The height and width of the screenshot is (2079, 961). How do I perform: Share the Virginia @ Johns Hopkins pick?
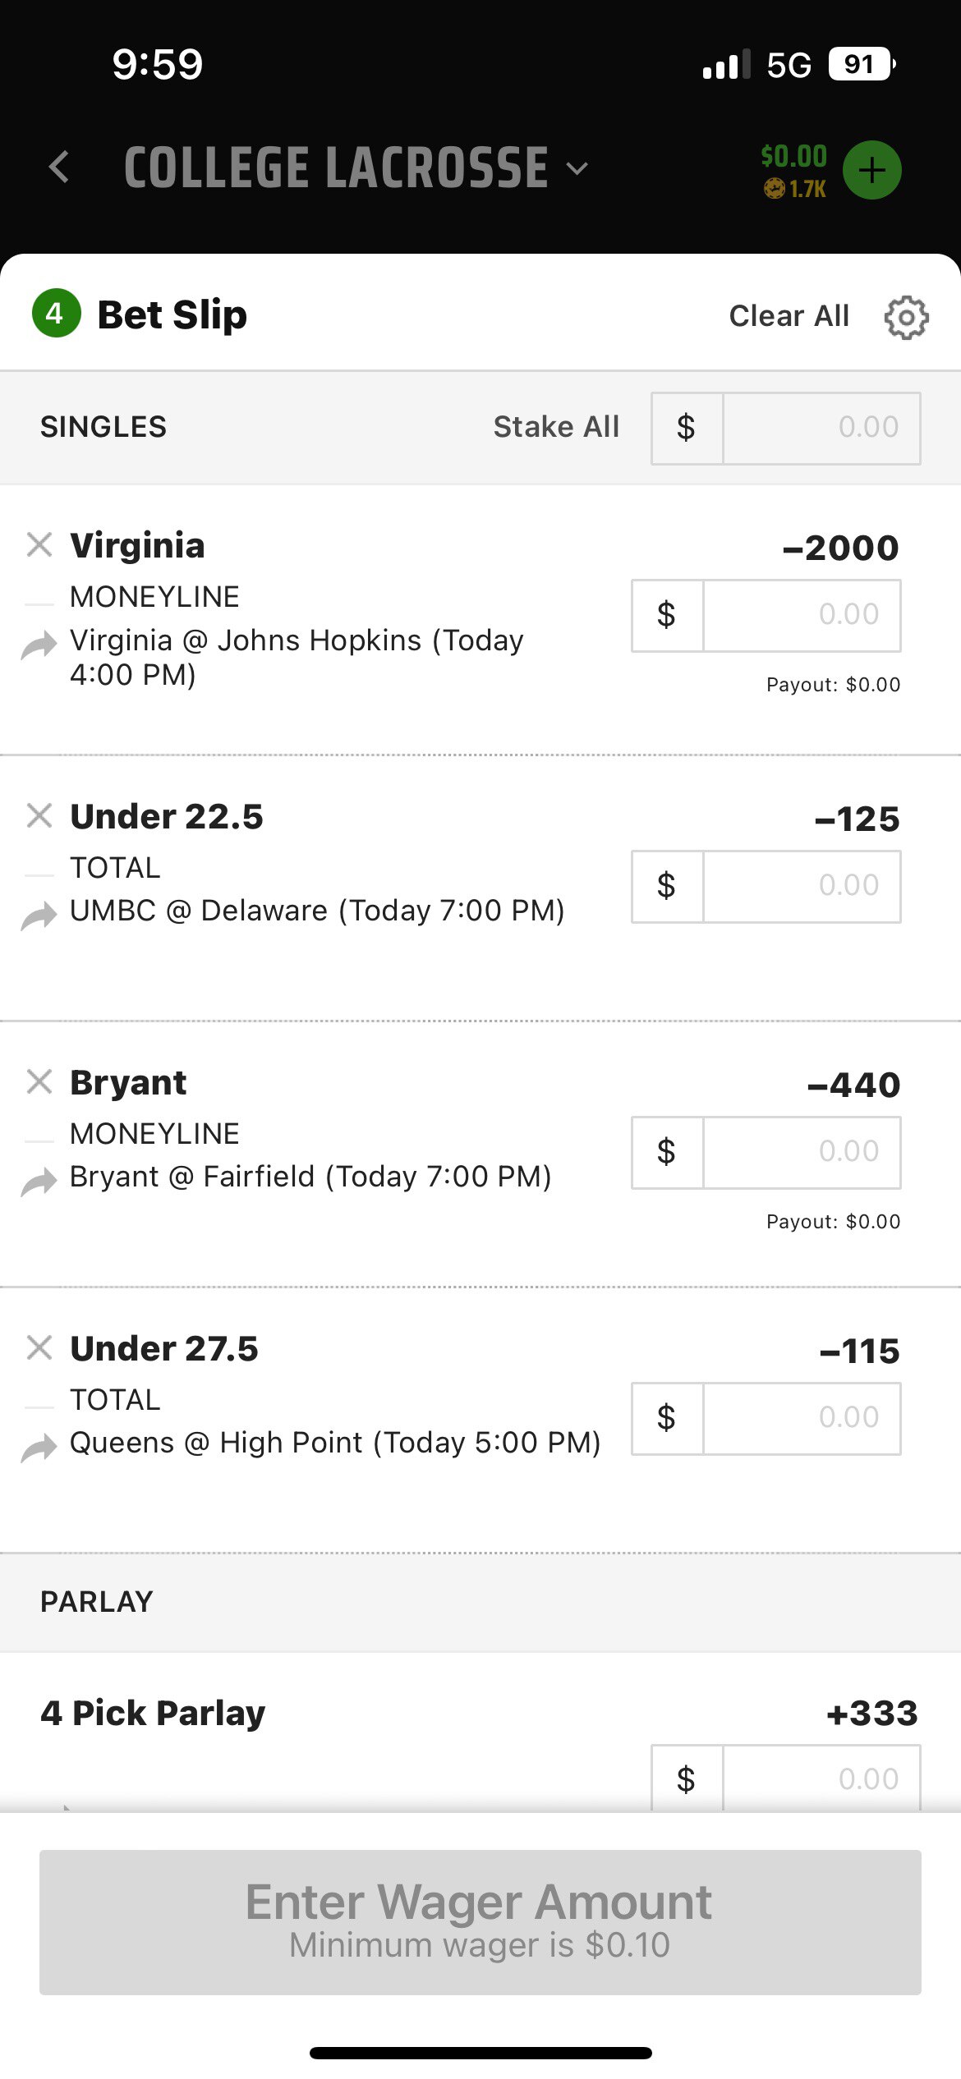39,645
